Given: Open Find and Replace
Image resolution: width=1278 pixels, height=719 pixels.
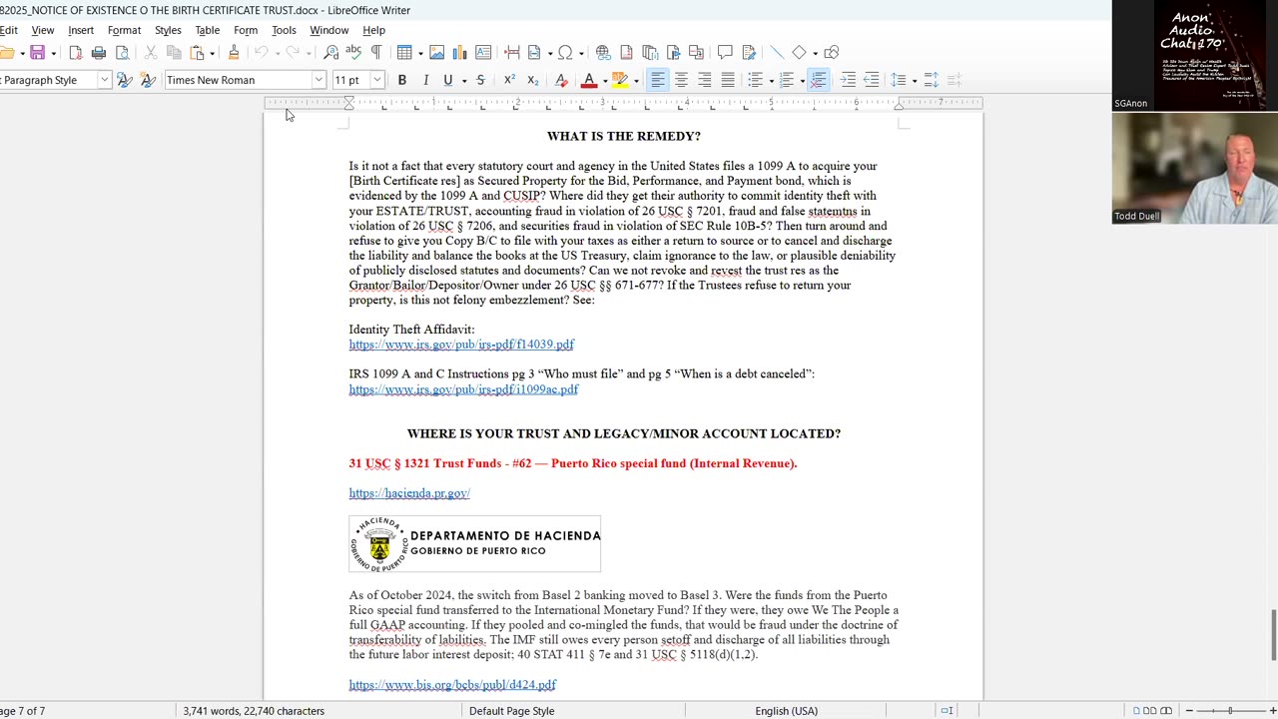Looking at the screenshot, I should pos(330,53).
